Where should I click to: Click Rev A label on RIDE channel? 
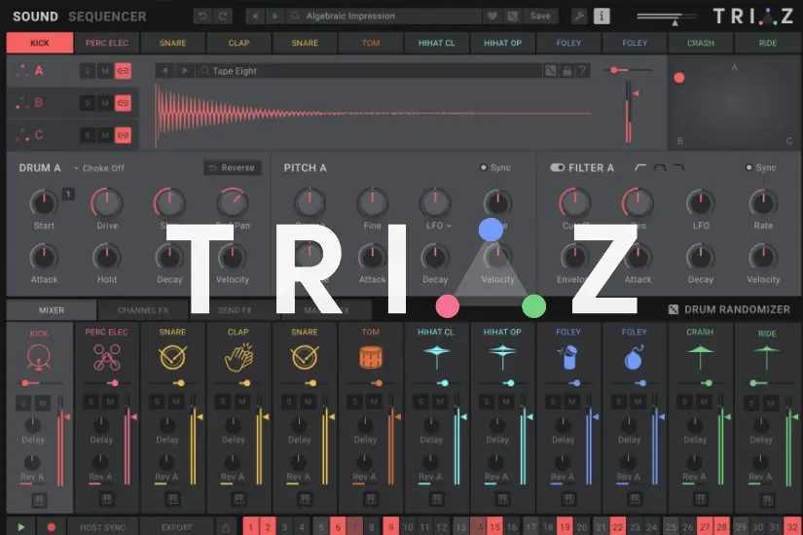[761, 477]
